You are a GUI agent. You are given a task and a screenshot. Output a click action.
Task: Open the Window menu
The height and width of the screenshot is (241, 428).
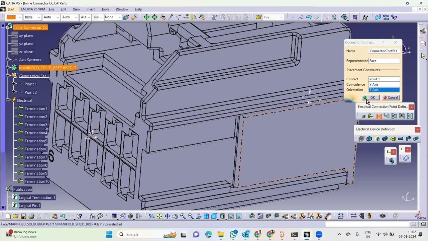pos(122,9)
